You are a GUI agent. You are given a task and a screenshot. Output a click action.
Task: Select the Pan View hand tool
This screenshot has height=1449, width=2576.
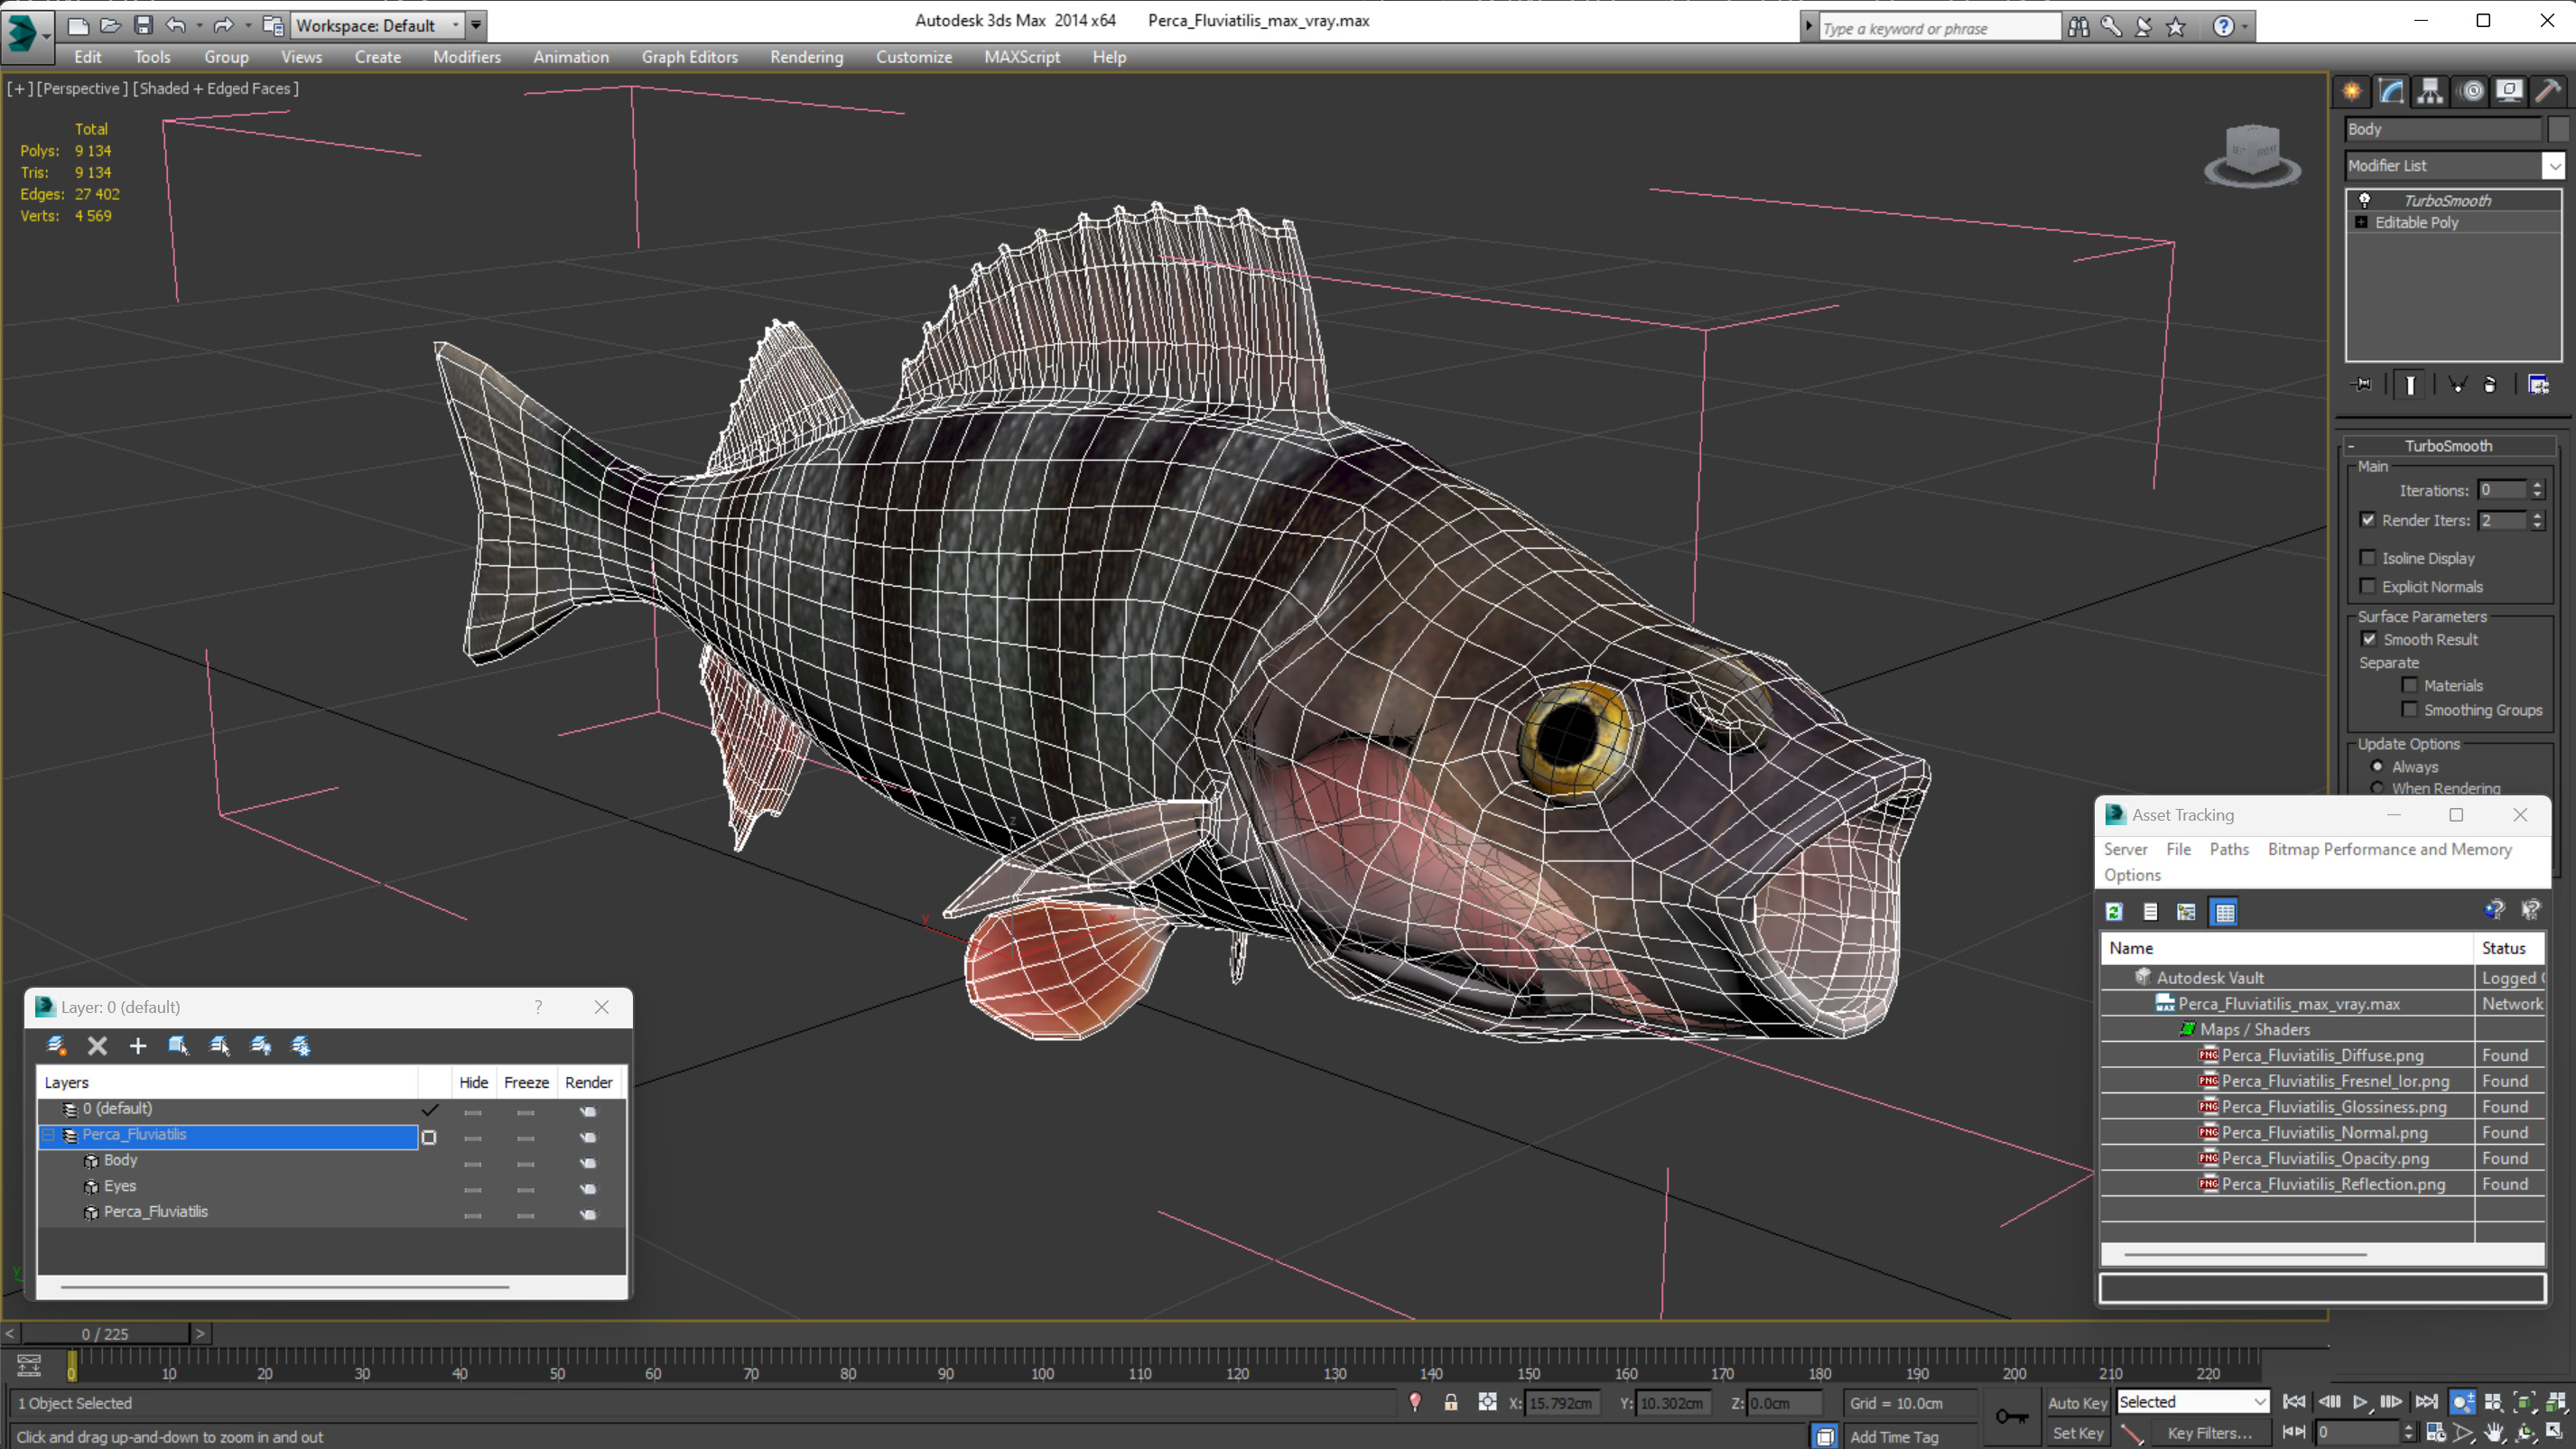2494,1432
